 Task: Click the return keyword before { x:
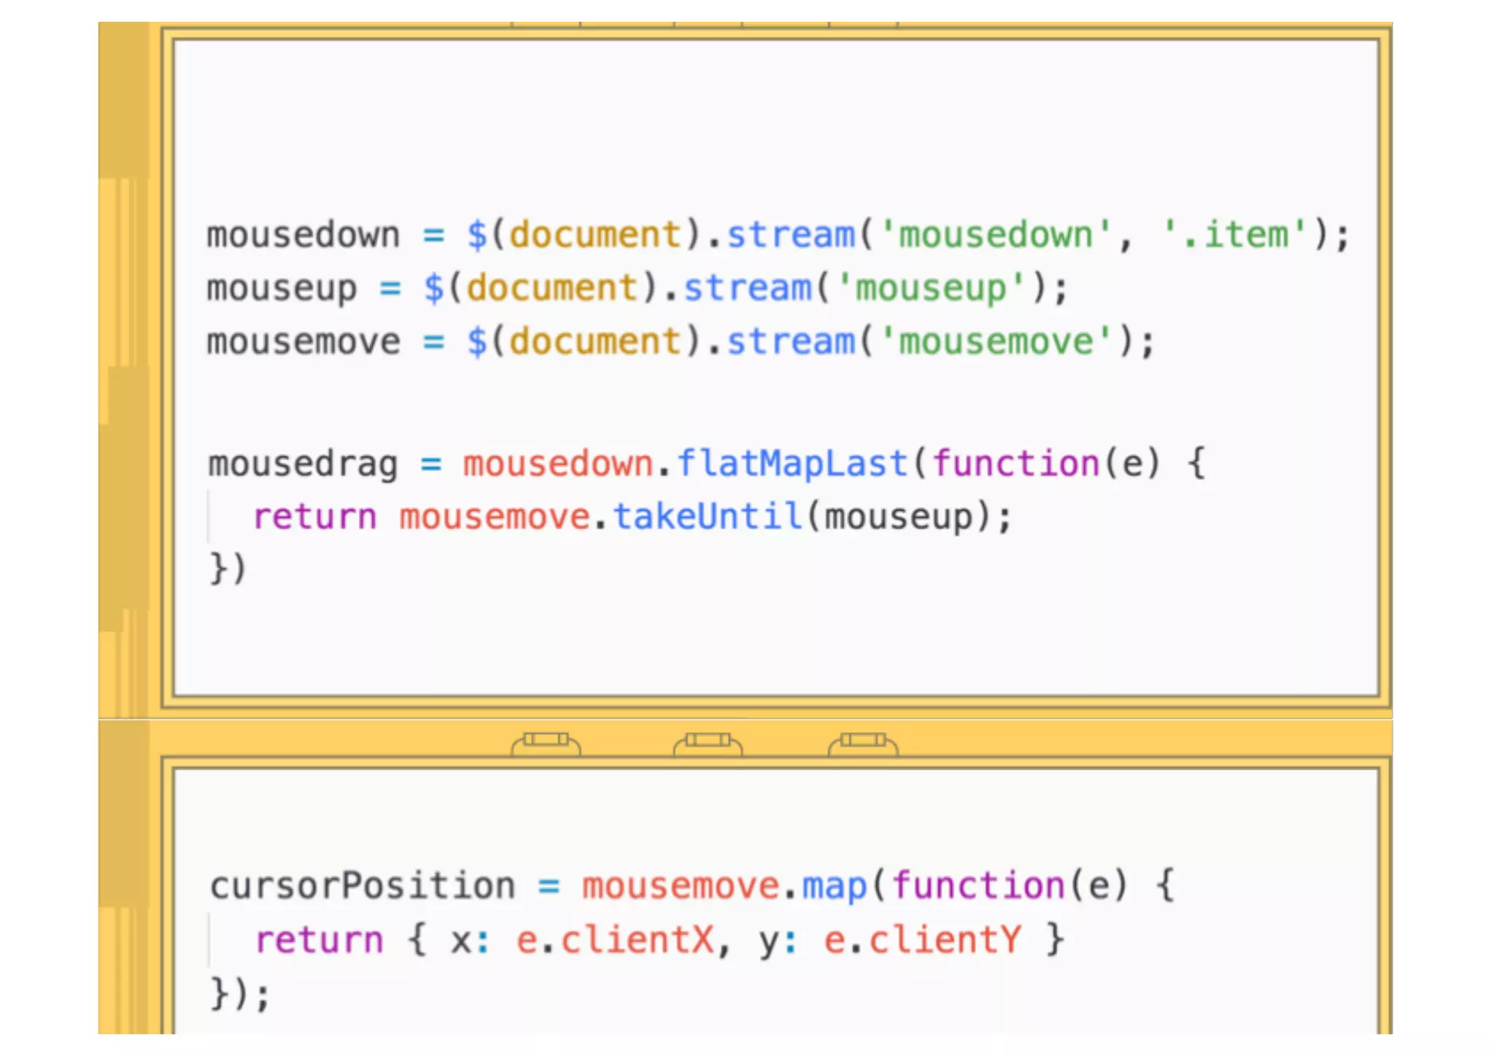coord(319,940)
